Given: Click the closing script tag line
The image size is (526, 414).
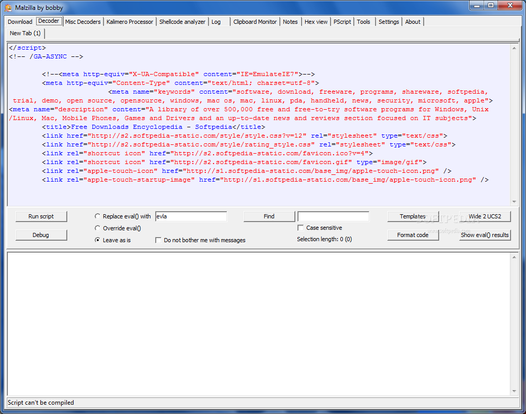Looking at the screenshot, I should [x=27, y=48].
